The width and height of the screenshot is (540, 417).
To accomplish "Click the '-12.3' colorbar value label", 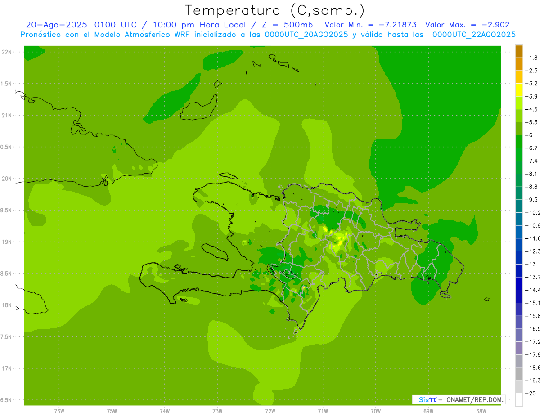I will [x=533, y=251].
